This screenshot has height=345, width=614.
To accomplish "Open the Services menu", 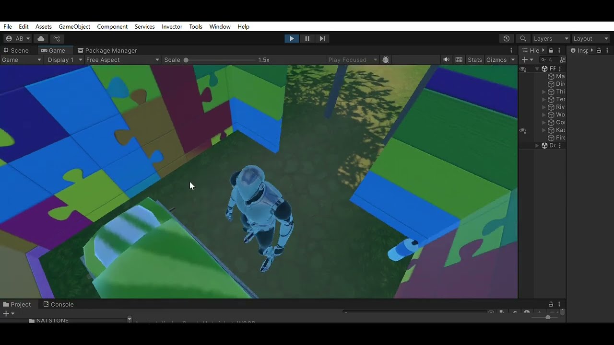I will pyautogui.click(x=144, y=26).
